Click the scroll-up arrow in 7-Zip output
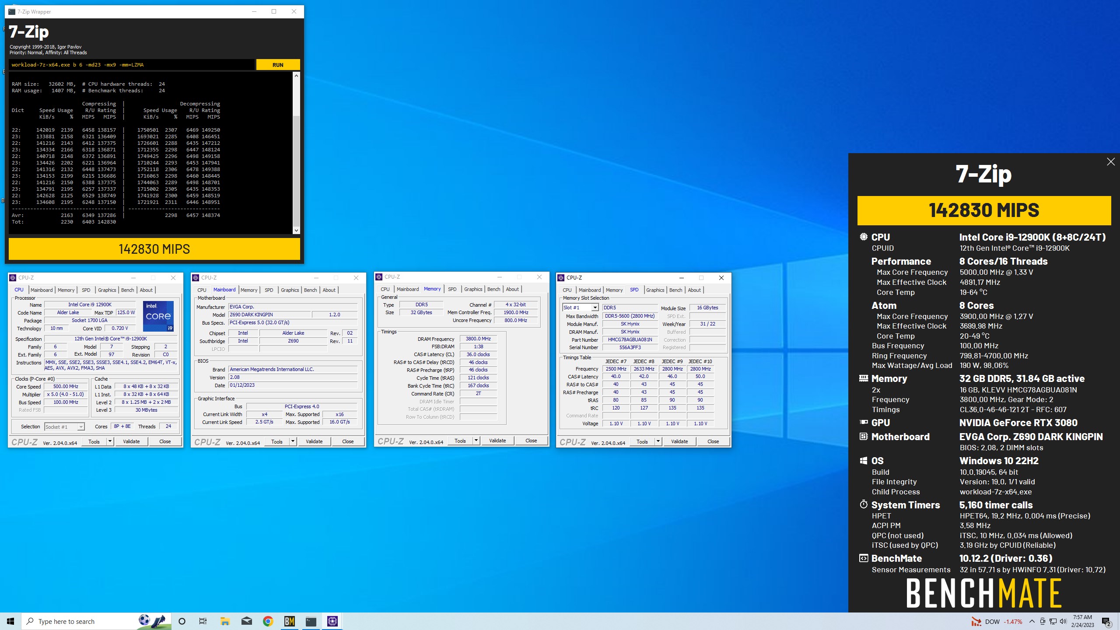The width and height of the screenshot is (1120, 630). pyautogui.click(x=296, y=76)
